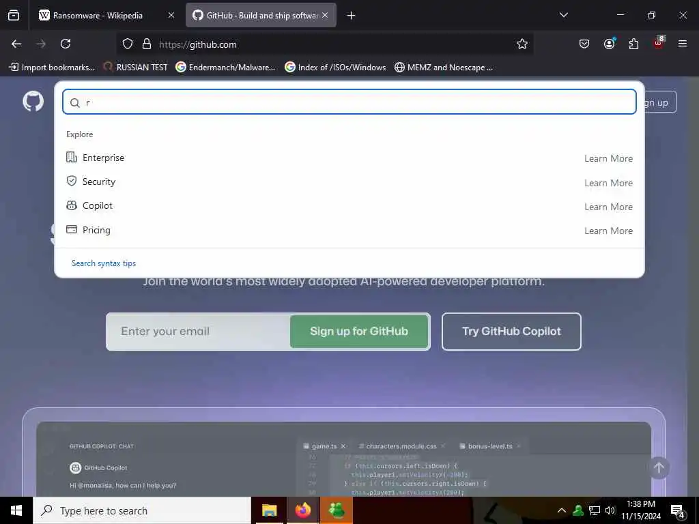
Task: Bookmark this page with star icon
Action: (522, 44)
